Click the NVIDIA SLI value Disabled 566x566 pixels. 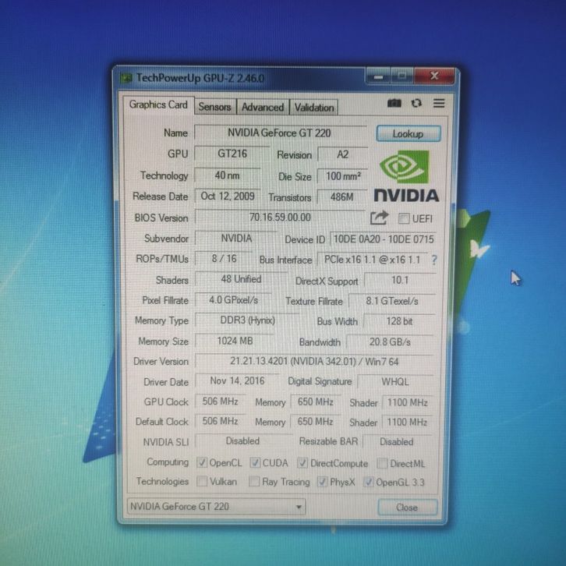pyautogui.click(x=242, y=441)
